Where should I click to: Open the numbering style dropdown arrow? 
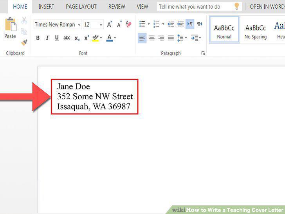point(163,24)
